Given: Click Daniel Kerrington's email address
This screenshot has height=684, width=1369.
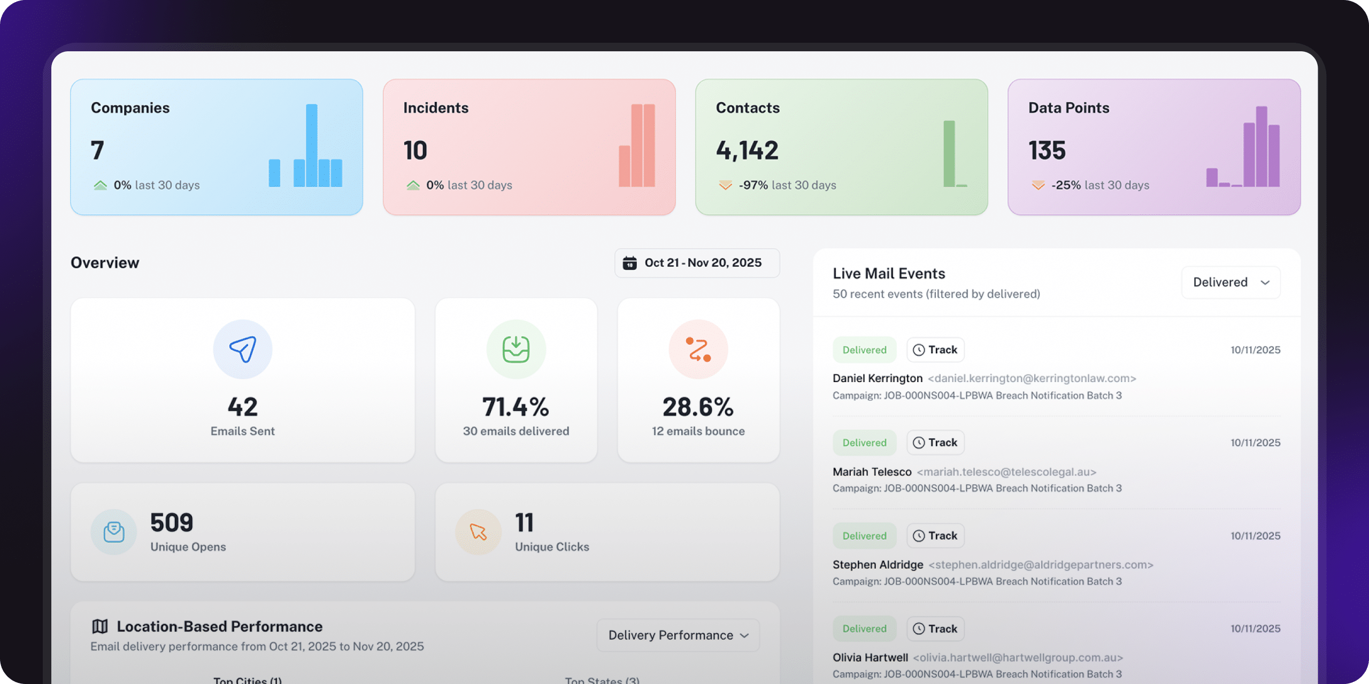Looking at the screenshot, I should (x=1032, y=378).
